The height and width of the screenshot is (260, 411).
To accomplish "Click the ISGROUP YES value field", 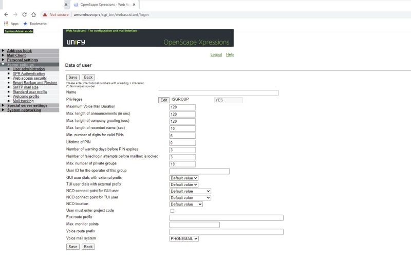I will click(228, 100).
